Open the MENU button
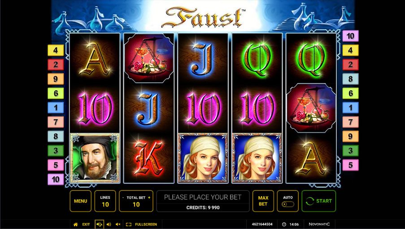The width and height of the screenshot is (405, 229). (81, 201)
